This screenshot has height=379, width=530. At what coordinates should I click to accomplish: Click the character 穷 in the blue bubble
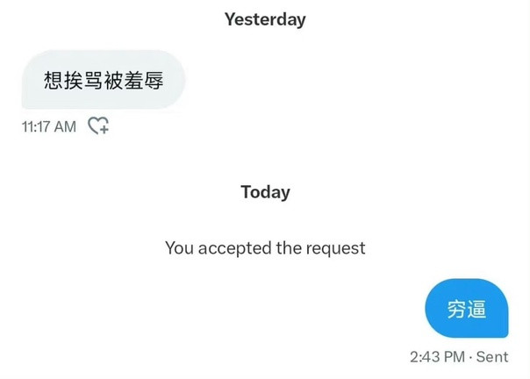(456, 309)
